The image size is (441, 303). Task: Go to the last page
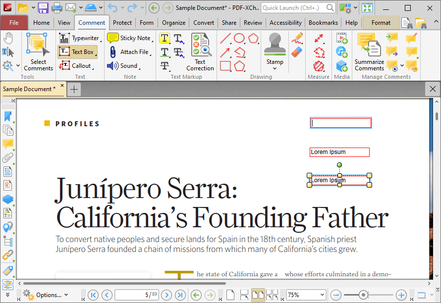(x=180, y=295)
